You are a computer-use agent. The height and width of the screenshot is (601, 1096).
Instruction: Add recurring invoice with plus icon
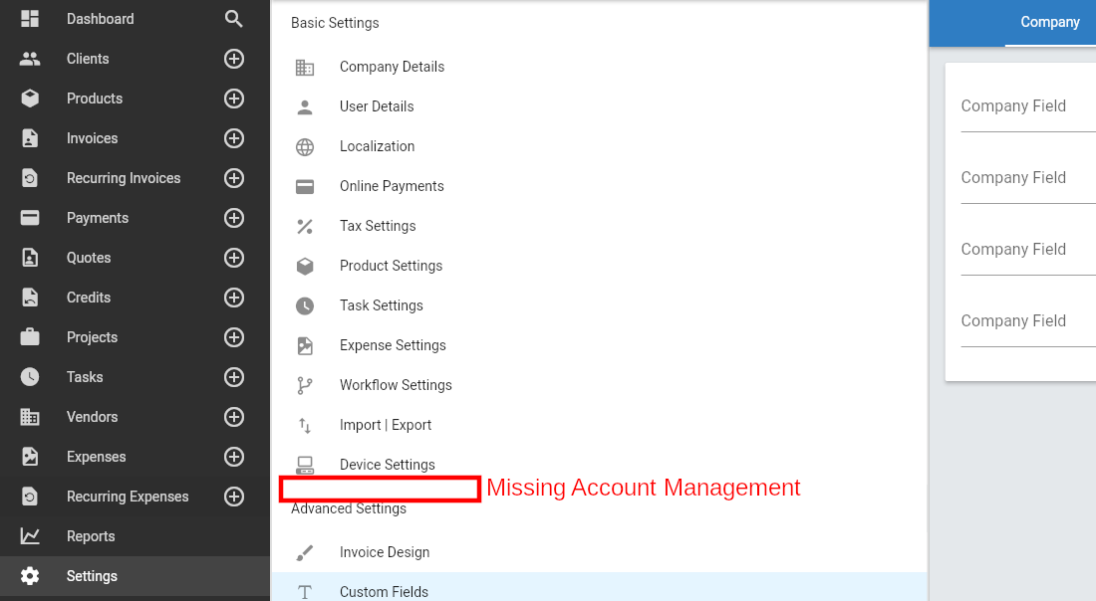coord(233,178)
